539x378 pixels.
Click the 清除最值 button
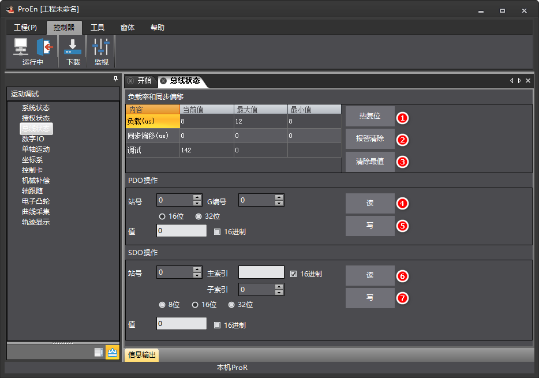(370, 162)
